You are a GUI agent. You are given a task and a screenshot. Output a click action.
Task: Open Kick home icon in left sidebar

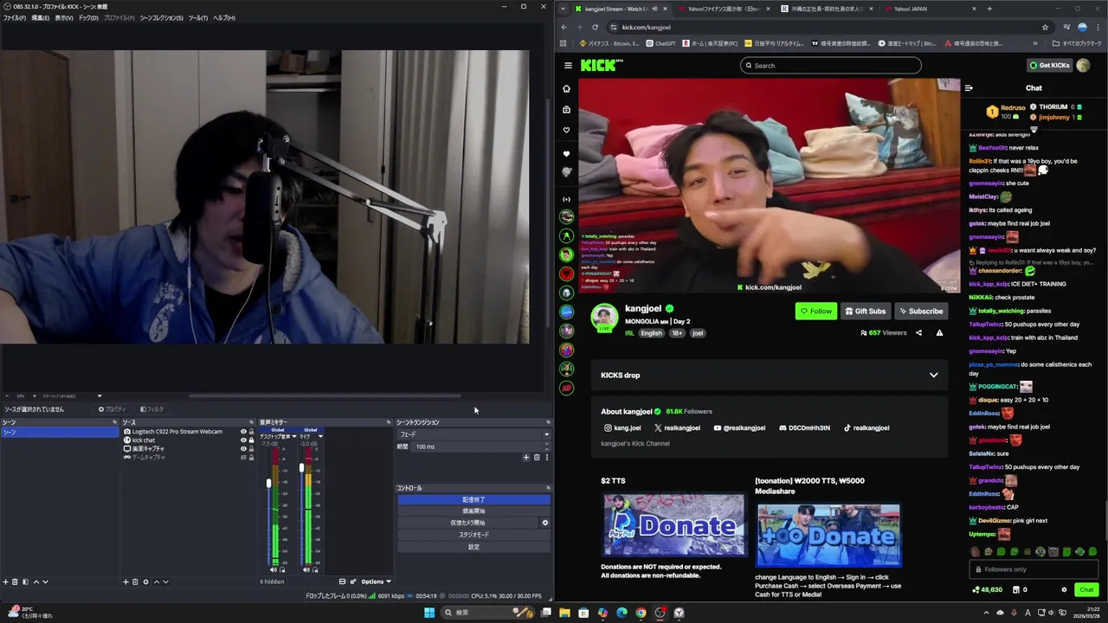[567, 88]
